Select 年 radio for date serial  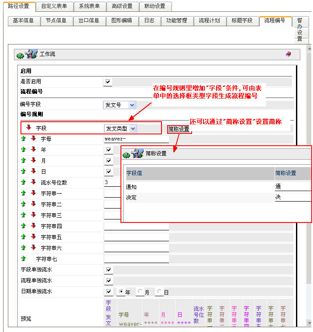point(121,291)
